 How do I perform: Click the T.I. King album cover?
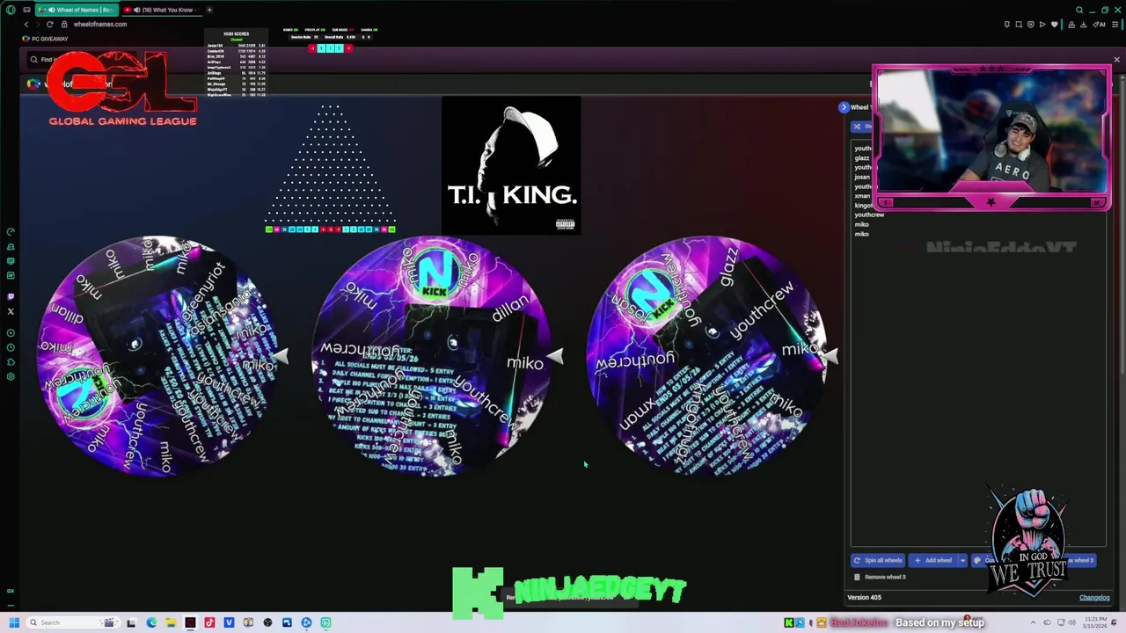(x=511, y=165)
